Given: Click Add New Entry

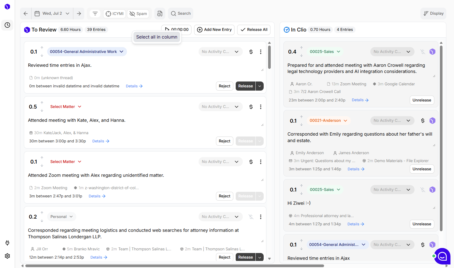Looking at the screenshot, I should pyautogui.click(x=214, y=30).
